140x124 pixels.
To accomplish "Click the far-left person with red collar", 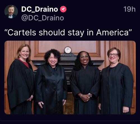I will click(21, 79).
